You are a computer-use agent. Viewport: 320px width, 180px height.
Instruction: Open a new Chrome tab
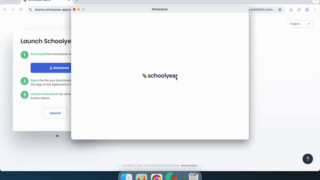[x=77, y=1]
